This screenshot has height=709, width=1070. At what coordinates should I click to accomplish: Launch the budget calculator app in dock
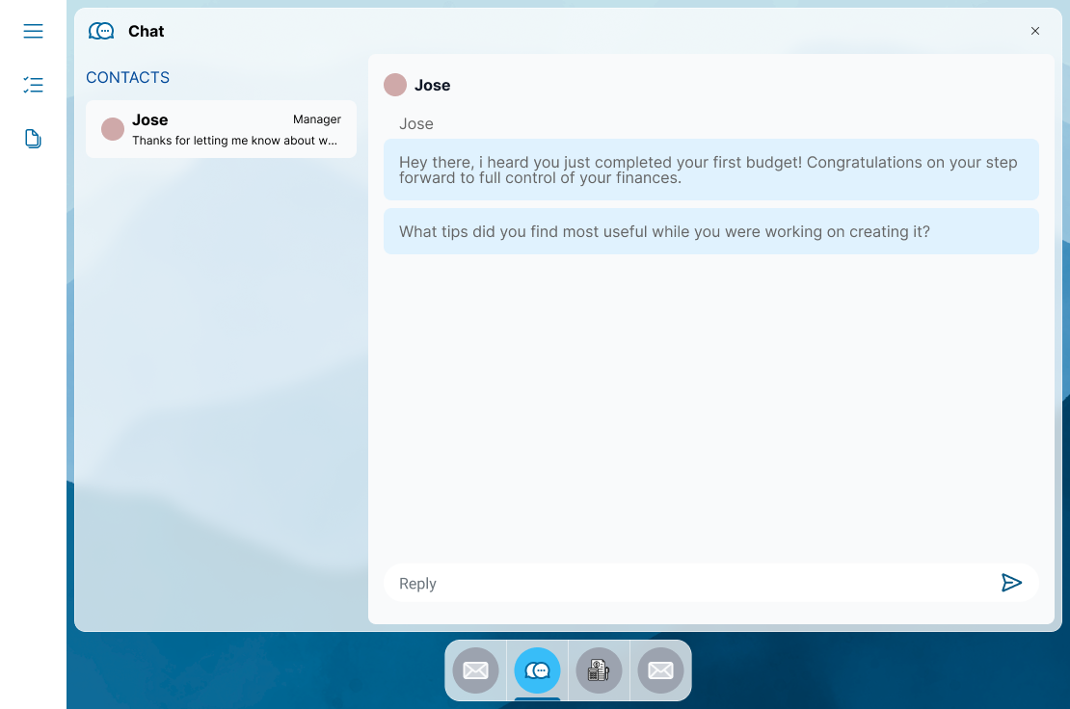pyautogui.click(x=599, y=670)
